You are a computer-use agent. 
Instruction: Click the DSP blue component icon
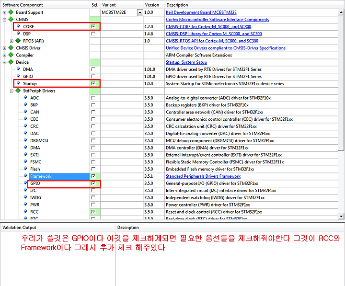click(x=18, y=34)
